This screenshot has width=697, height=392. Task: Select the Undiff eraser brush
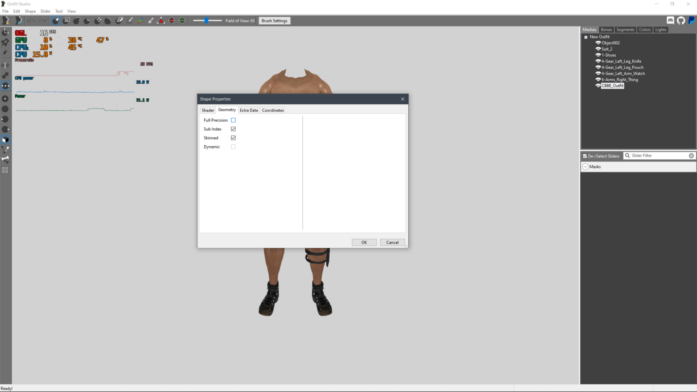point(119,21)
